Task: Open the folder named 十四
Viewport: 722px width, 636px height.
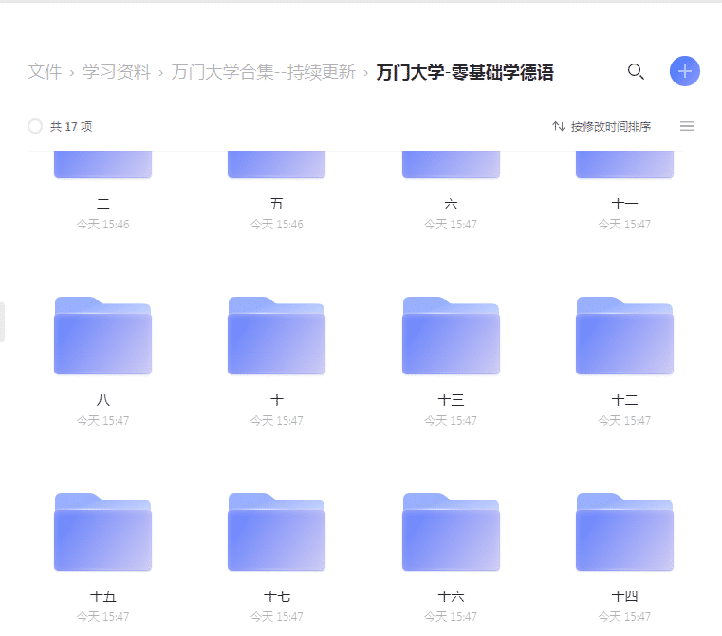Action: pos(624,533)
